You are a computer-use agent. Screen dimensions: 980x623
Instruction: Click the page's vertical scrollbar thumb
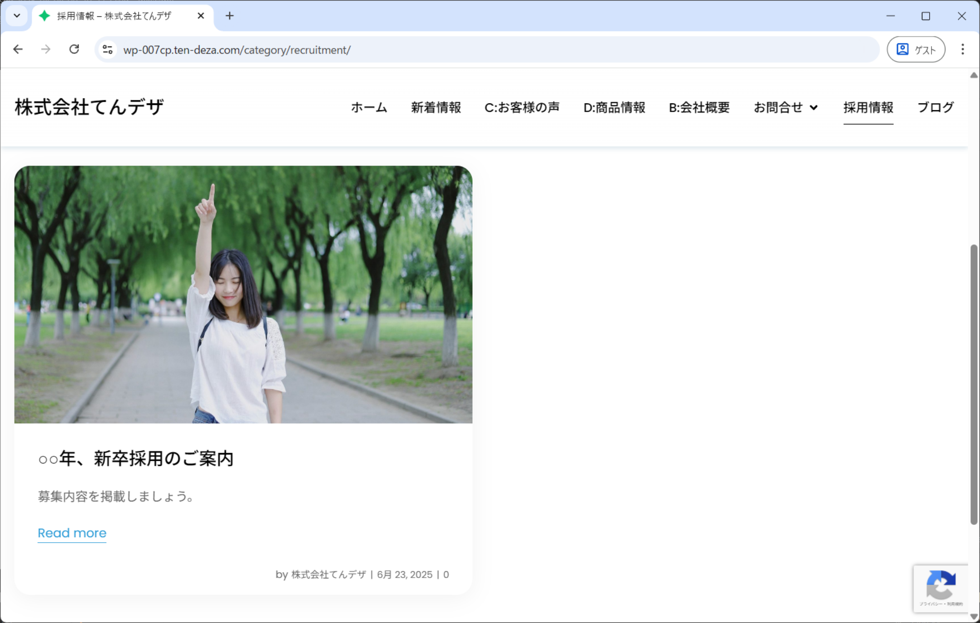point(973,384)
